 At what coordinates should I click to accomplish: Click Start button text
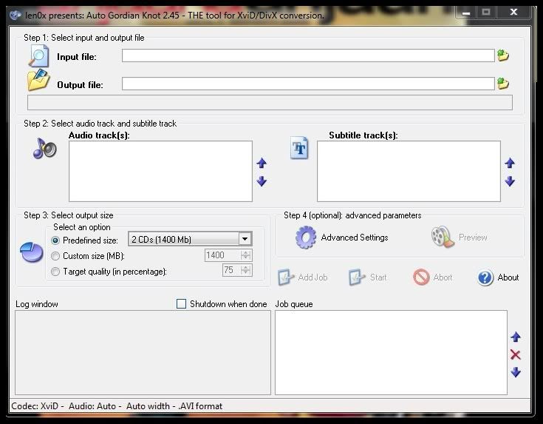(x=378, y=277)
